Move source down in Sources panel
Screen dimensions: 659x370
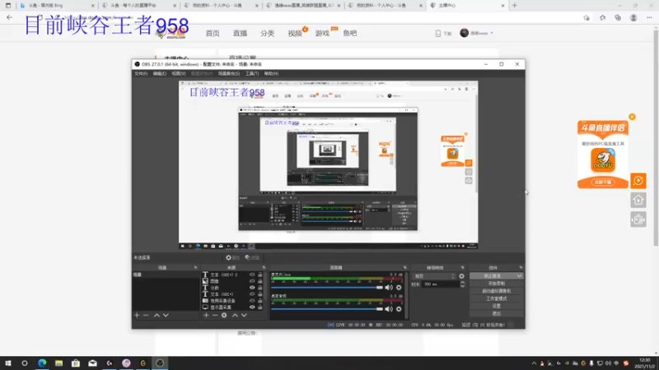244,315
